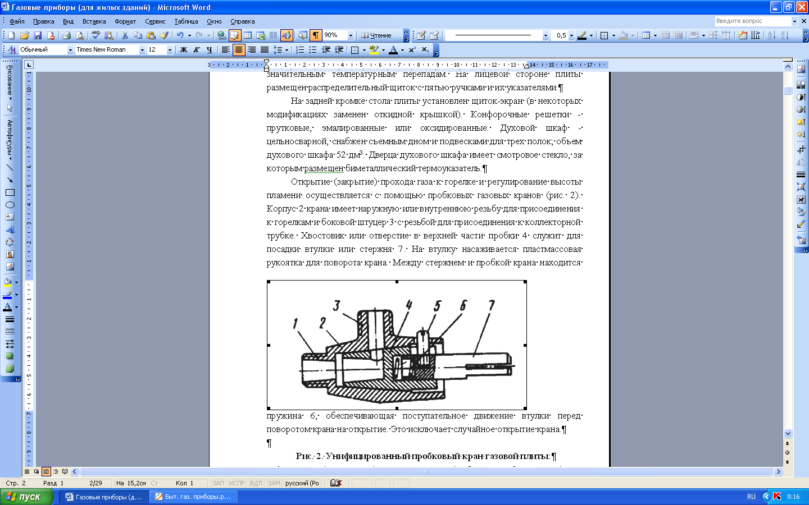This screenshot has width=809, height=505.
Task: Click the RU language indicator
Action: 751,497
